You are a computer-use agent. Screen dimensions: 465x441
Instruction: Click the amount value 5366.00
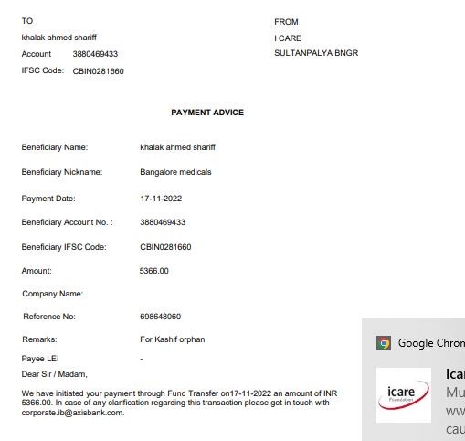154,271
